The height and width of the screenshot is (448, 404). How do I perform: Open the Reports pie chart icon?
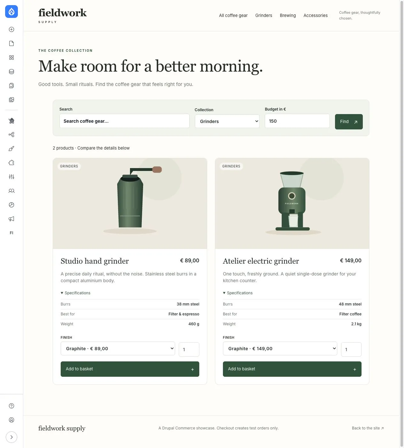coord(11,205)
